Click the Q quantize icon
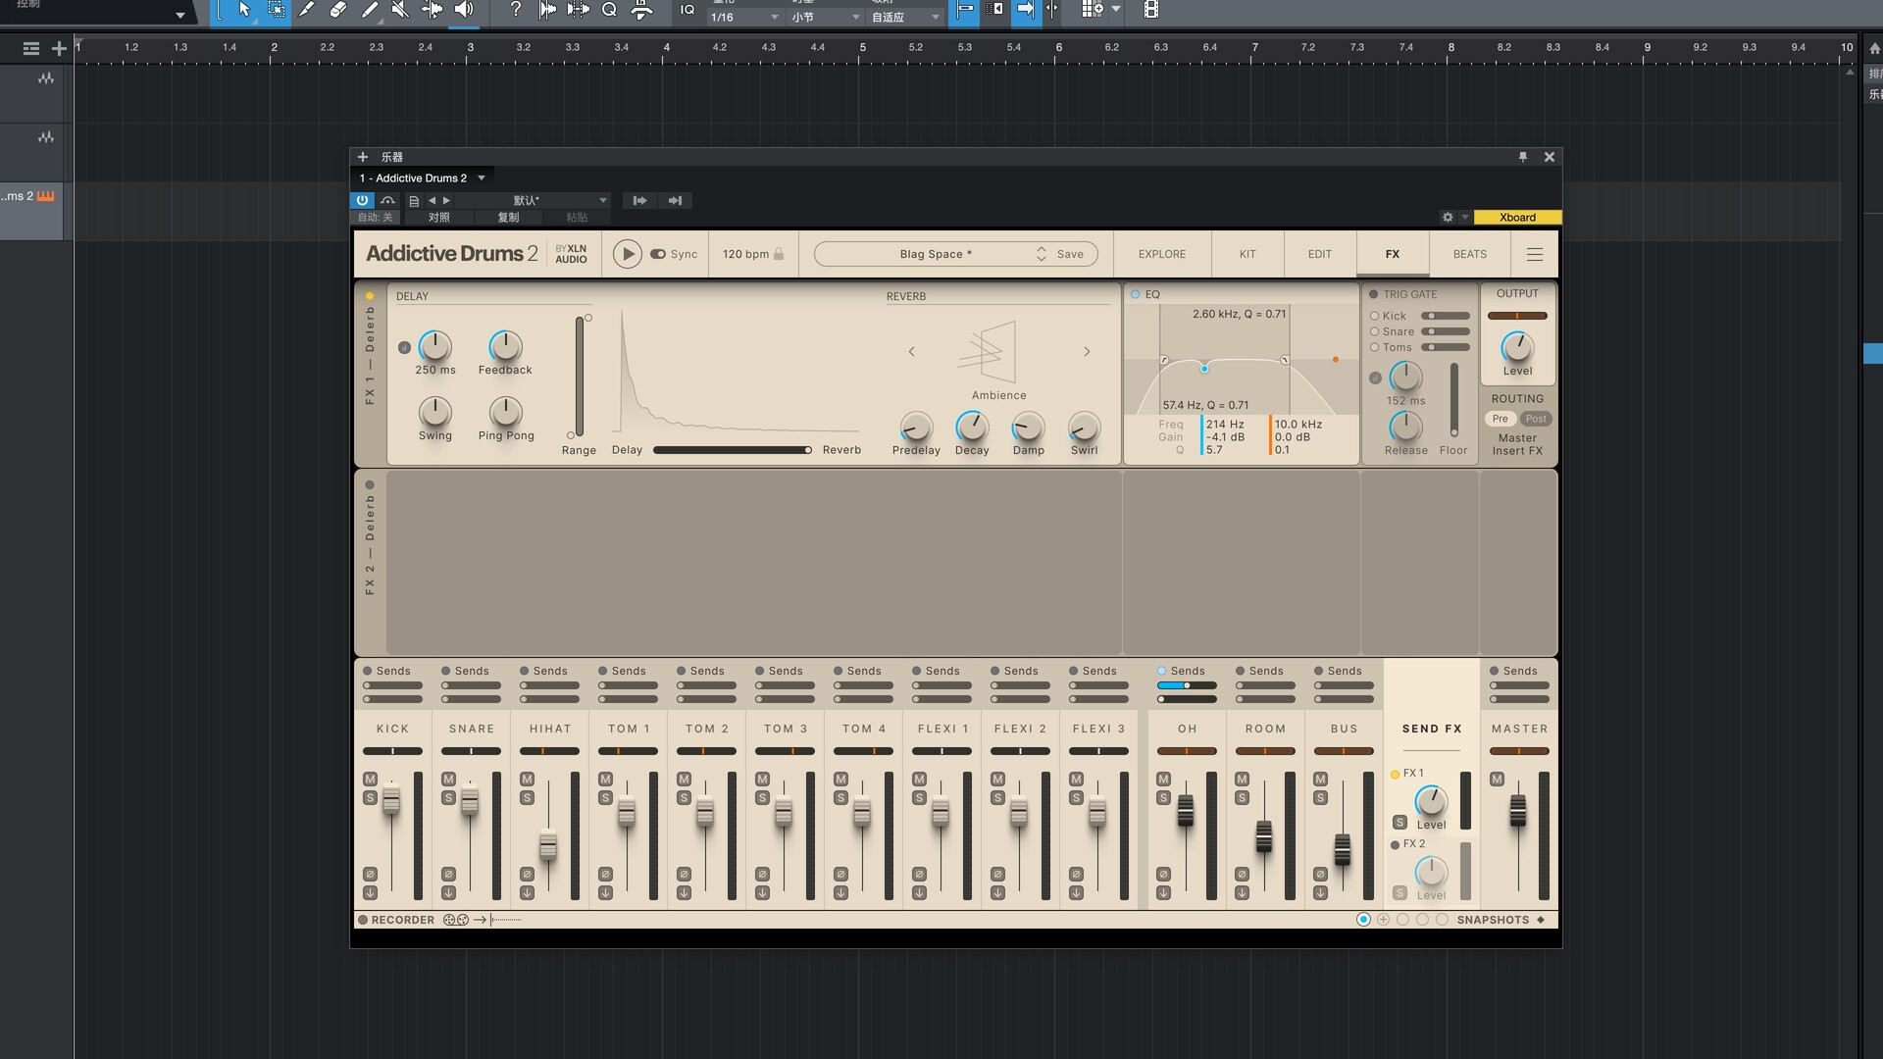1883x1059 pixels. (609, 10)
